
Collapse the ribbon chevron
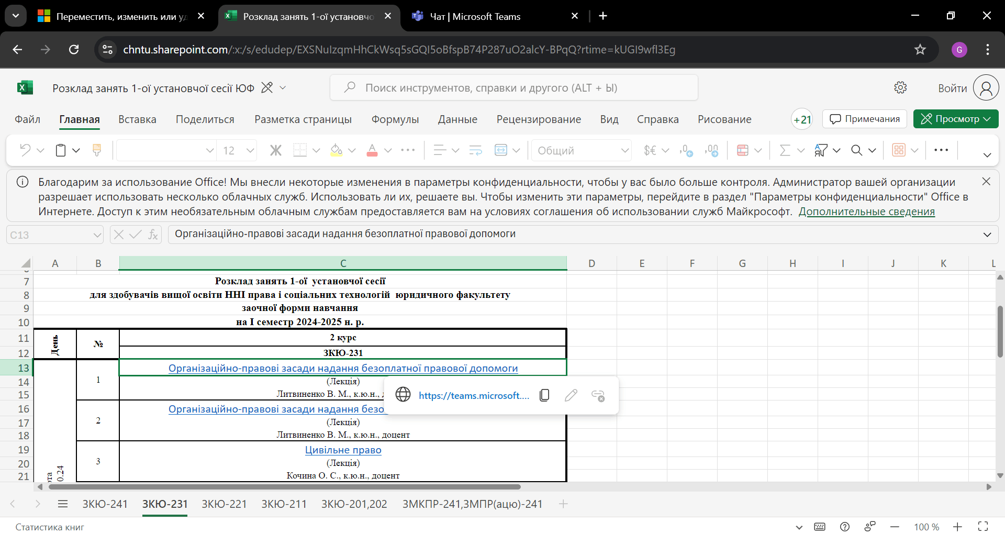point(987,155)
